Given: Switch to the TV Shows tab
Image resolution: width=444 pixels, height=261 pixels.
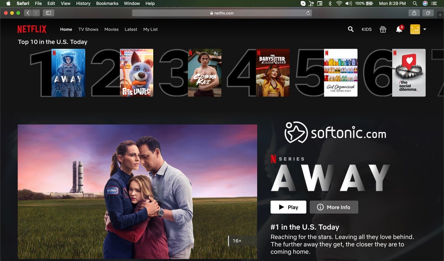Looking at the screenshot, I should pyautogui.click(x=88, y=29).
